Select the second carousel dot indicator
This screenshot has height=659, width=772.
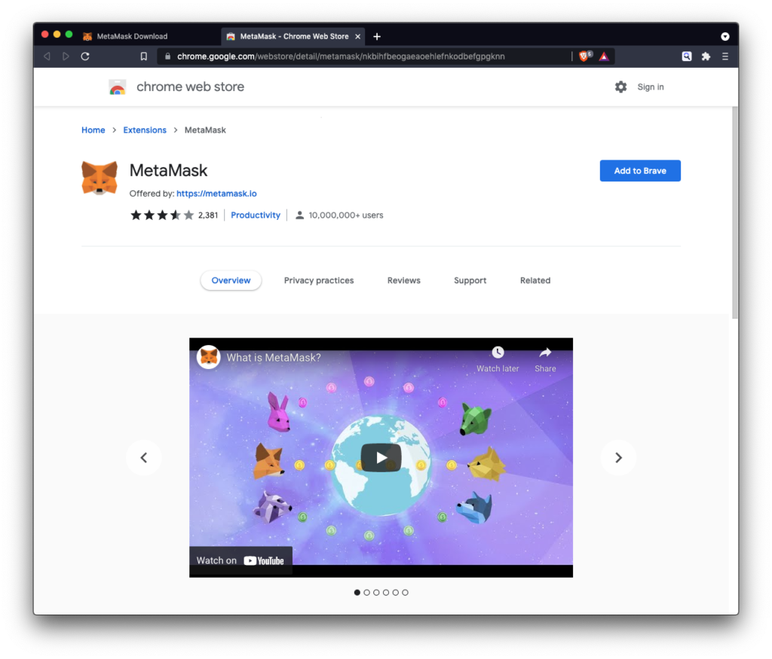(x=366, y=593)
